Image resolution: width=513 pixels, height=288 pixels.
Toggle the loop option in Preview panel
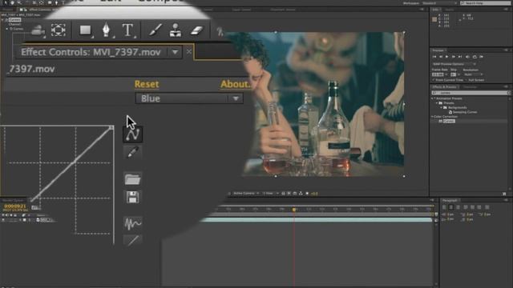pyautogui.click(x=475, y=57)
